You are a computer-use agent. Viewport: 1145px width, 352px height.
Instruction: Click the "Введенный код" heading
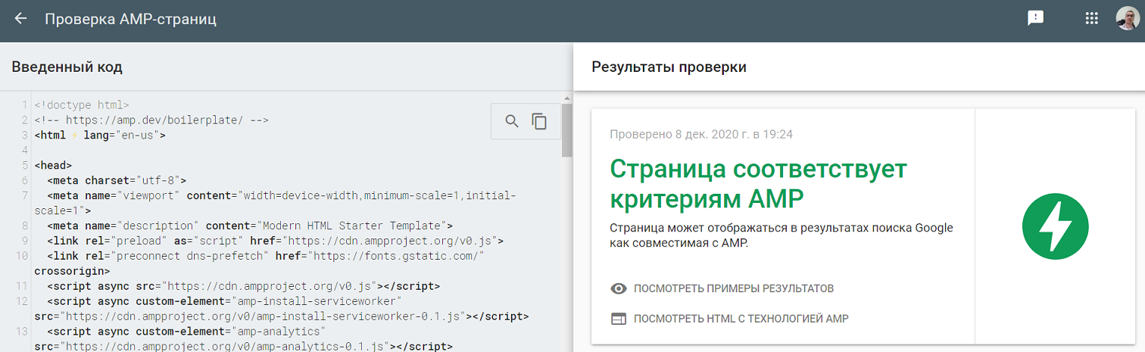67,67
